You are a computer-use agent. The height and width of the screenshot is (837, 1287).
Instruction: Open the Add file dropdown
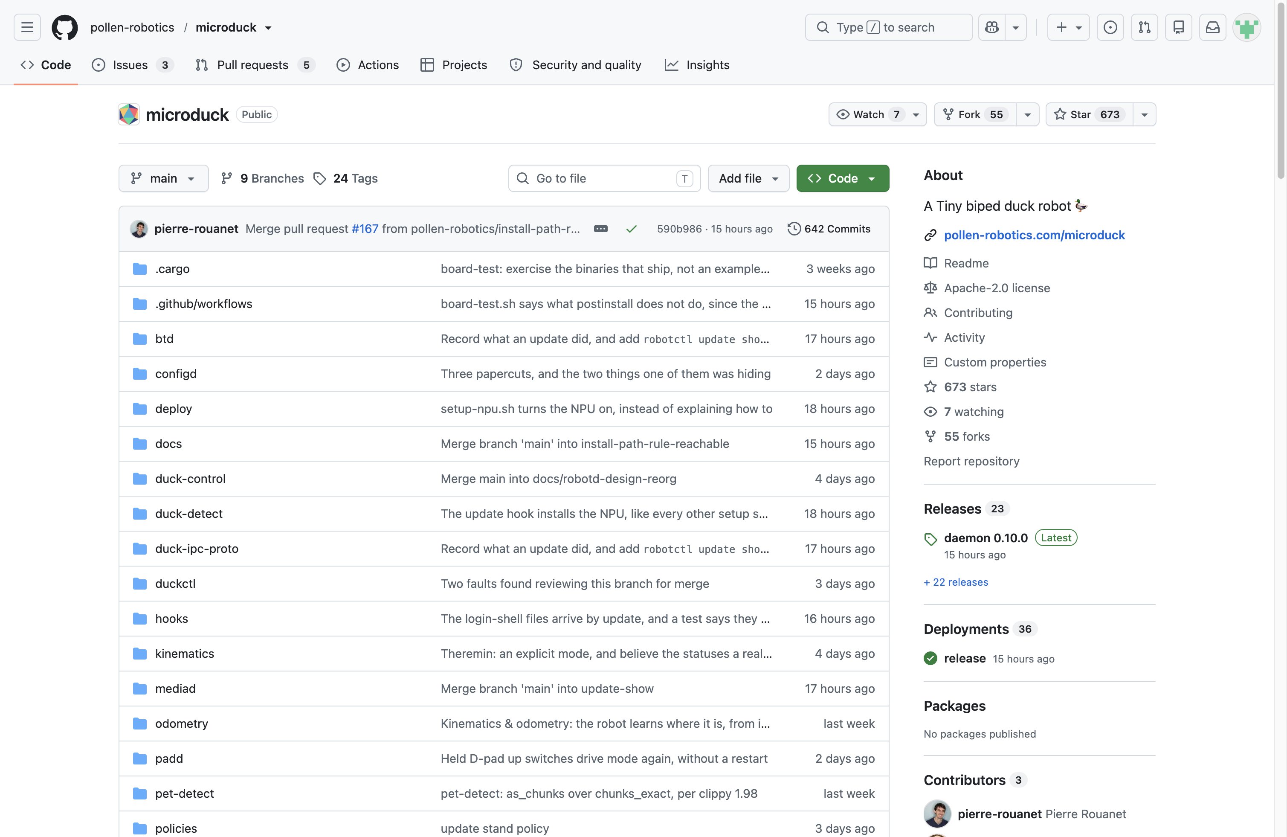[x=748, y=179]
